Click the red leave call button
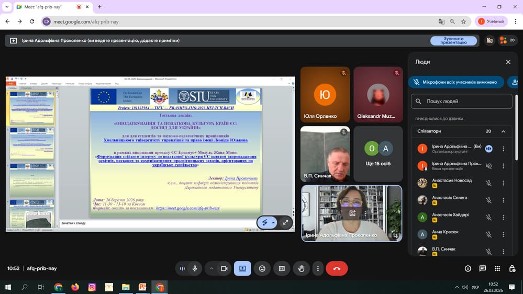The height and width of the screenshot is (294, 523). (337, 268)
